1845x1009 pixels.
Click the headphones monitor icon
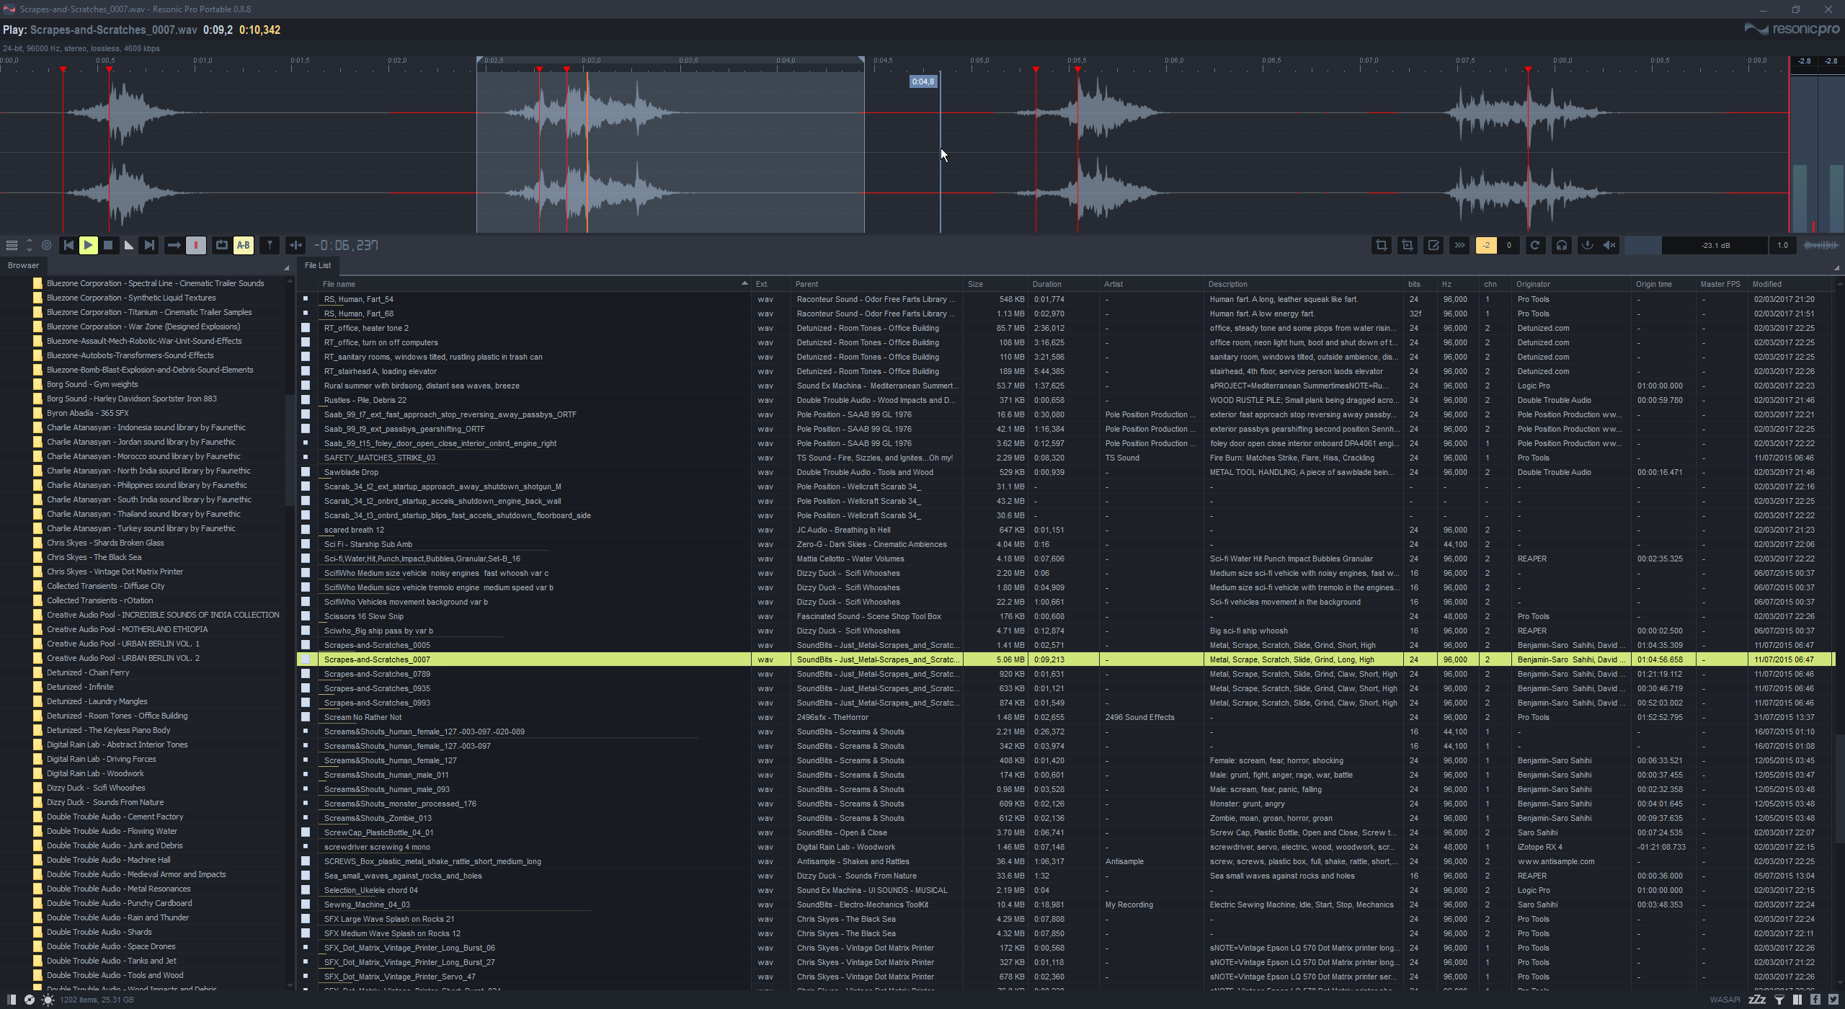1561,245
